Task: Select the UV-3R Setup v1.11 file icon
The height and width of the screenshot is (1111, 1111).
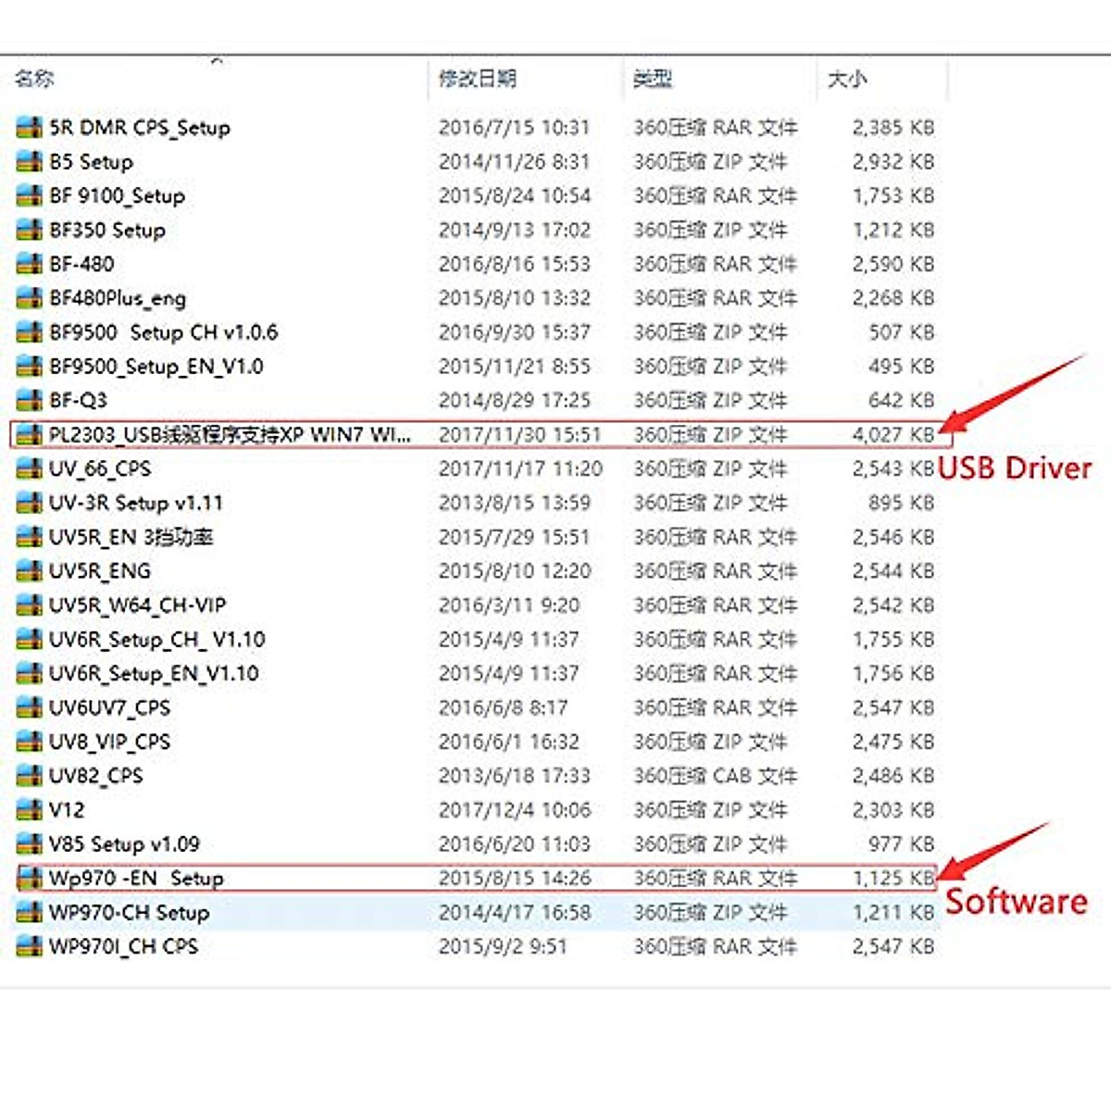Action: (27, 503)
